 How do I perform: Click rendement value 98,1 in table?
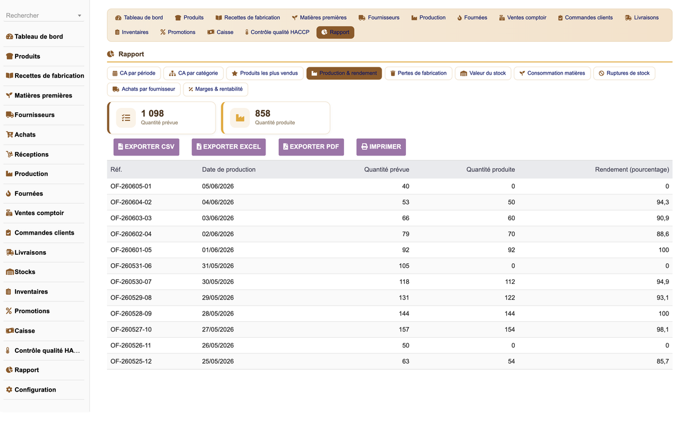pyautogui.click(x=663, y=330)
